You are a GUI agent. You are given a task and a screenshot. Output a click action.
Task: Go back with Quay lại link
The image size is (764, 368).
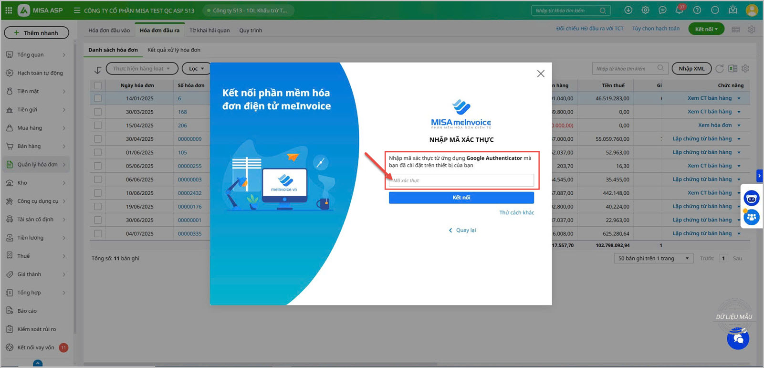point(462,230)
